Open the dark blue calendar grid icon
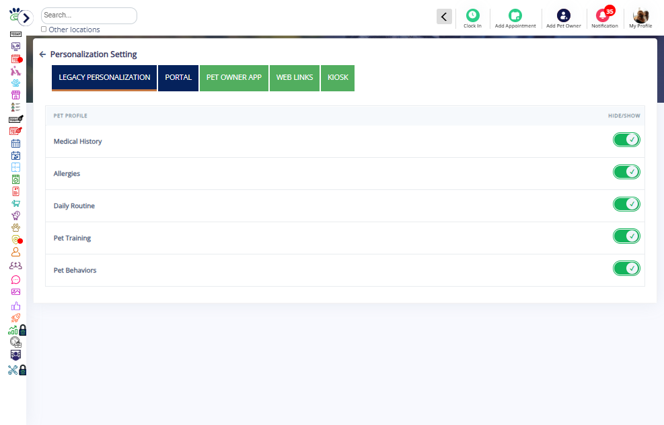664x425 pixels. pyautogui.click(x=15, y=144)
